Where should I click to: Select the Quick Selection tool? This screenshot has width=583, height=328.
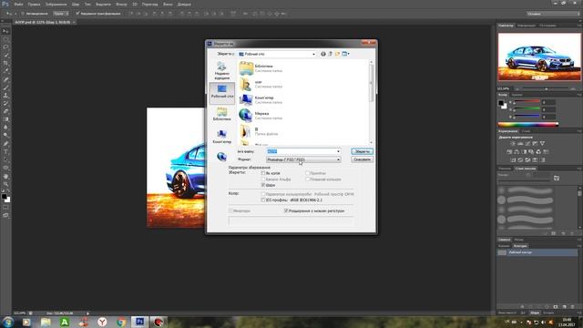(5, 56)
